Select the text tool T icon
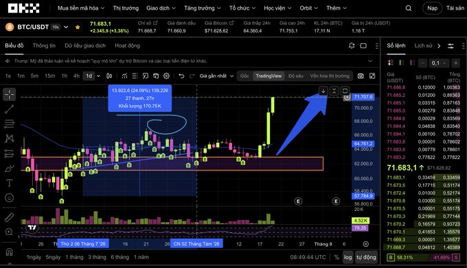 coord(9,183)
